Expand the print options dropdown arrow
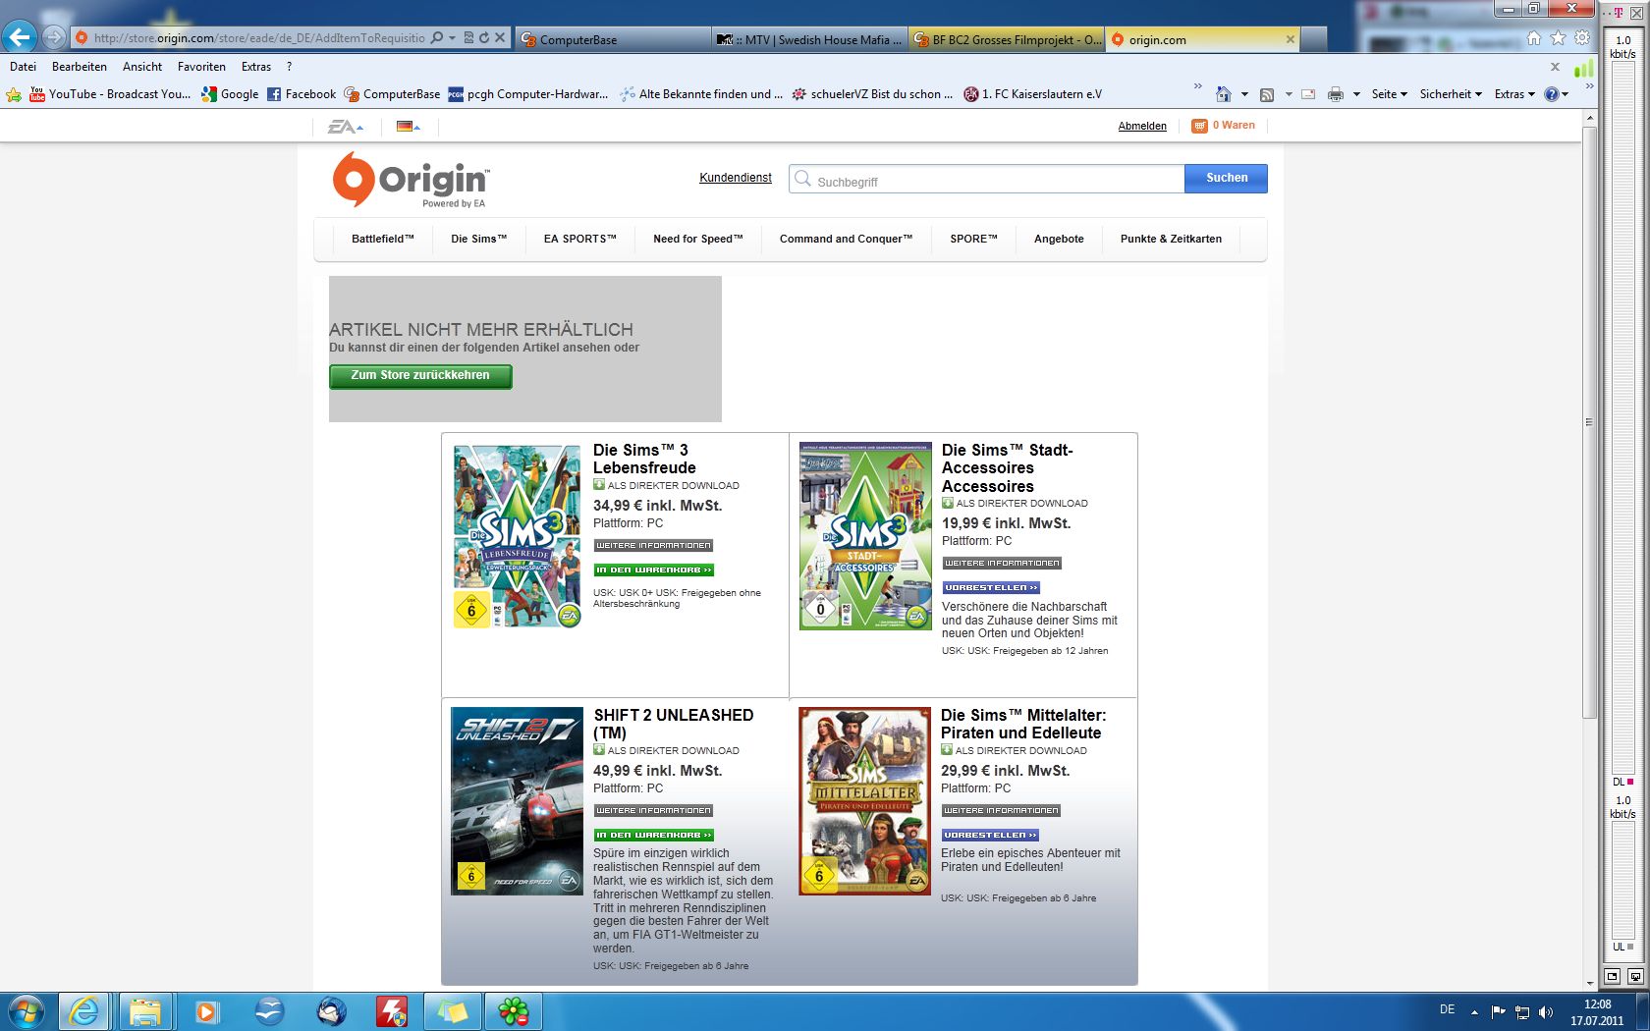The height and width of the screenshot is (1031, 1650). point(1356,94)
